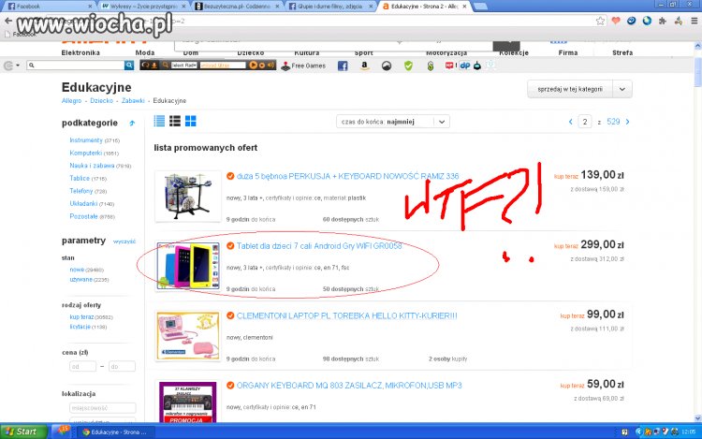Open the toolbar logo dropdown arrow
702x439 pixels.
point(18,66)
